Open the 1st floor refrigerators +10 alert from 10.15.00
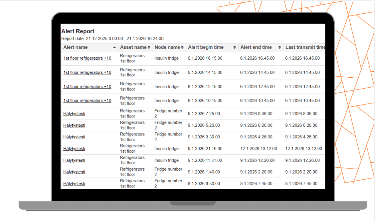 [x=87, y=101]
